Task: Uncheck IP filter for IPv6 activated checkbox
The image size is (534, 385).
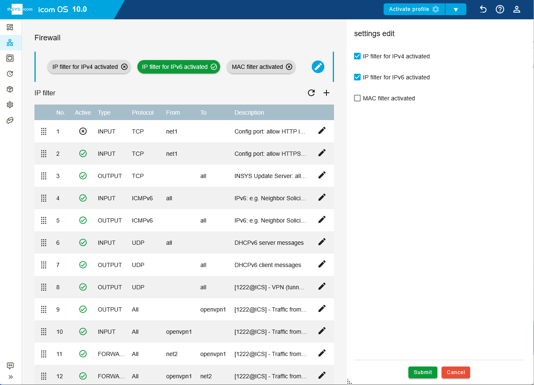Action: click(358, 77)
